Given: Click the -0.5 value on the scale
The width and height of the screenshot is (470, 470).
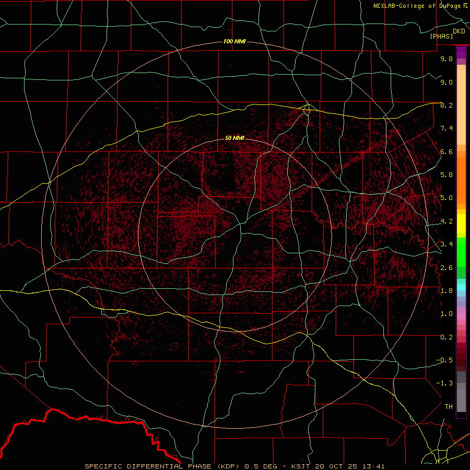Looking at the screenshot, I should (x=444, y=360).
